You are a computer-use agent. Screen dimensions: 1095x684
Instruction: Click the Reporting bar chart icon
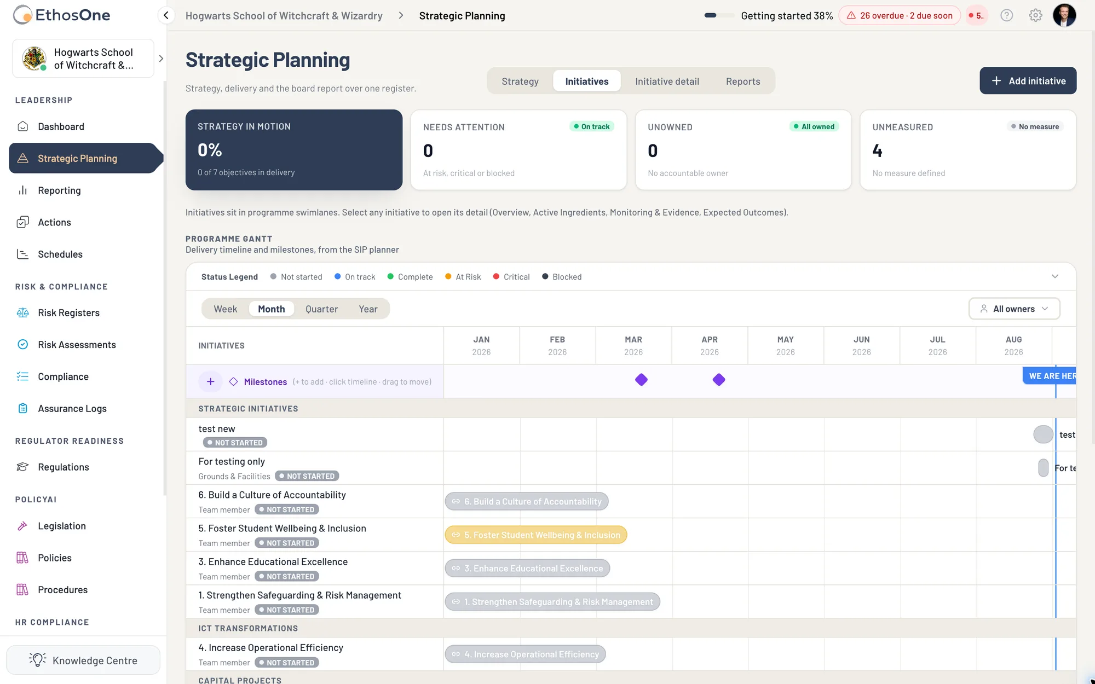(23, 190)
